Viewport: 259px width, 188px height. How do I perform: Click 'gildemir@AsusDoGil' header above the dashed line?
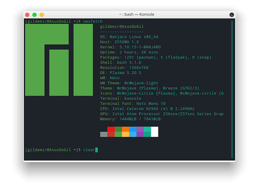point(122,27)
